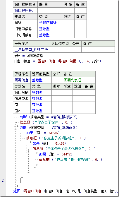Toggle the 公开 cell of 回调信息 subroutine

[x=57, y=80]
